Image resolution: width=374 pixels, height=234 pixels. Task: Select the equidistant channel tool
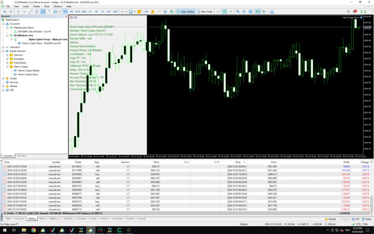(x=37, y=11)
